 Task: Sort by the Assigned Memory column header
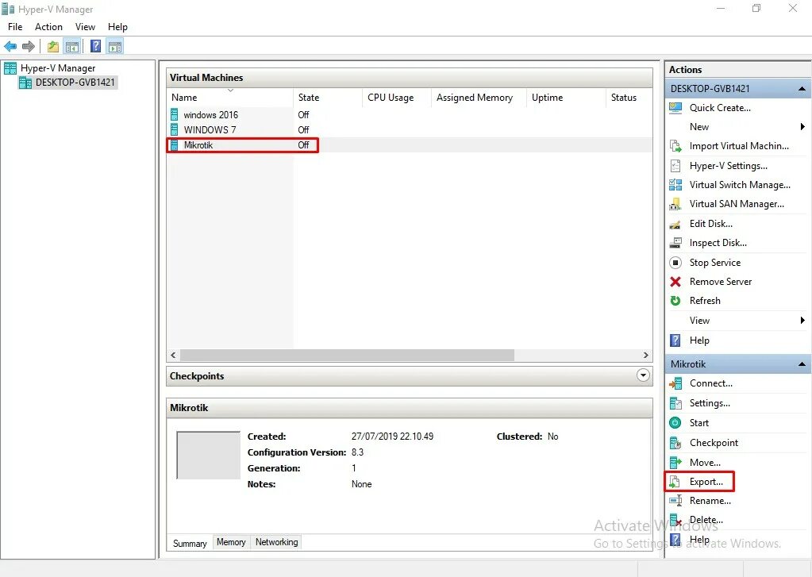[479, 98]
